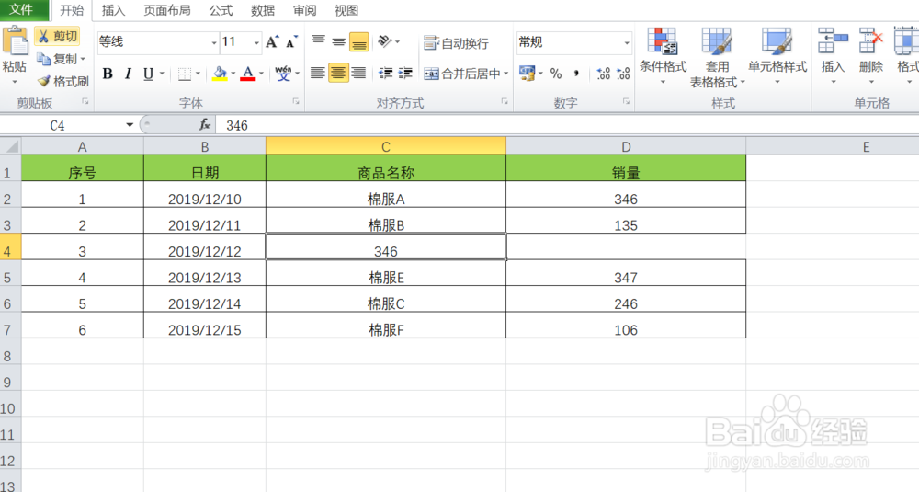Image resolution: width=919 pixels, height=492 pixels.
Task: Click the fx insert function button
Action: pos(204,124)
